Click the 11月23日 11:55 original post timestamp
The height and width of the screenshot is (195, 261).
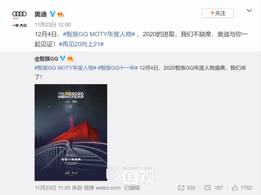point(53,188)
